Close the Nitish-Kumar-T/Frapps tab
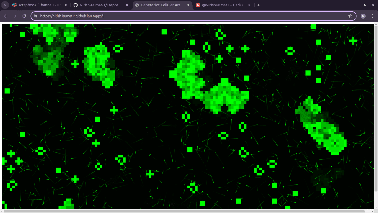Viewport: 378px width, 213px height. point(127,5)
